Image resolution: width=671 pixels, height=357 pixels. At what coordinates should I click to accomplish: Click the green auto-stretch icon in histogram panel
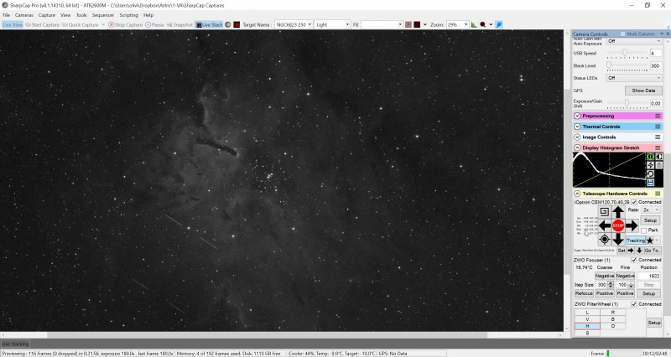coord(651,157)
